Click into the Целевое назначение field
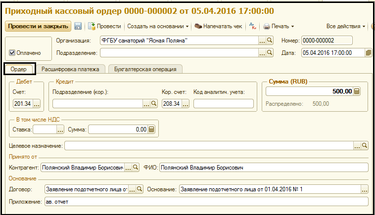The height and width of the screenshot is (215, 375). point(209,146)
